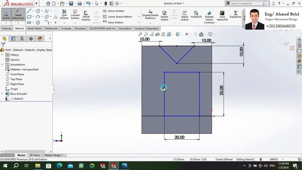Image resolution: width=302 pixels, height=170 pixels.
Task: Select the Line sketch tool
Action: coord(29,11)
